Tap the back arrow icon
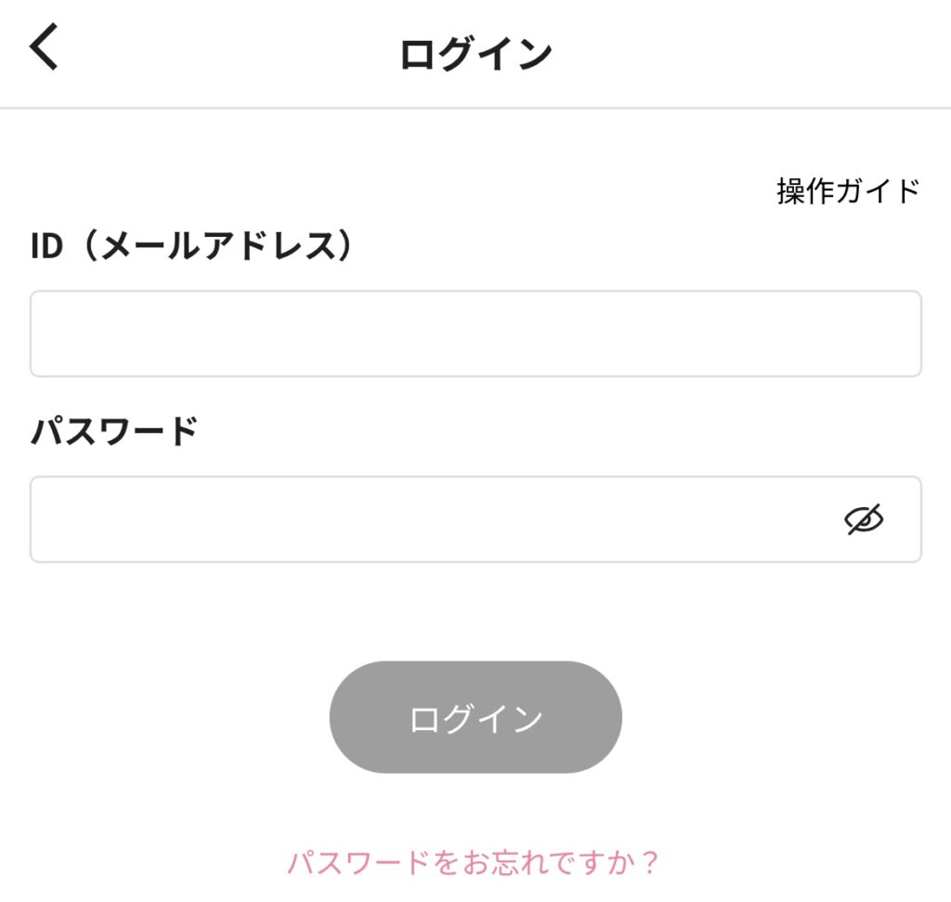 pos(45,47)
